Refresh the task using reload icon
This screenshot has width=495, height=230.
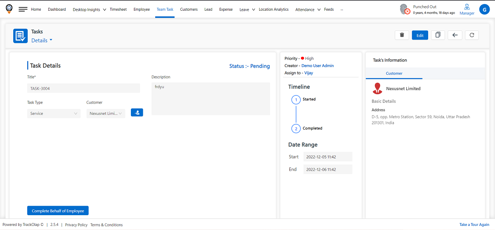(x=471, y=35)
